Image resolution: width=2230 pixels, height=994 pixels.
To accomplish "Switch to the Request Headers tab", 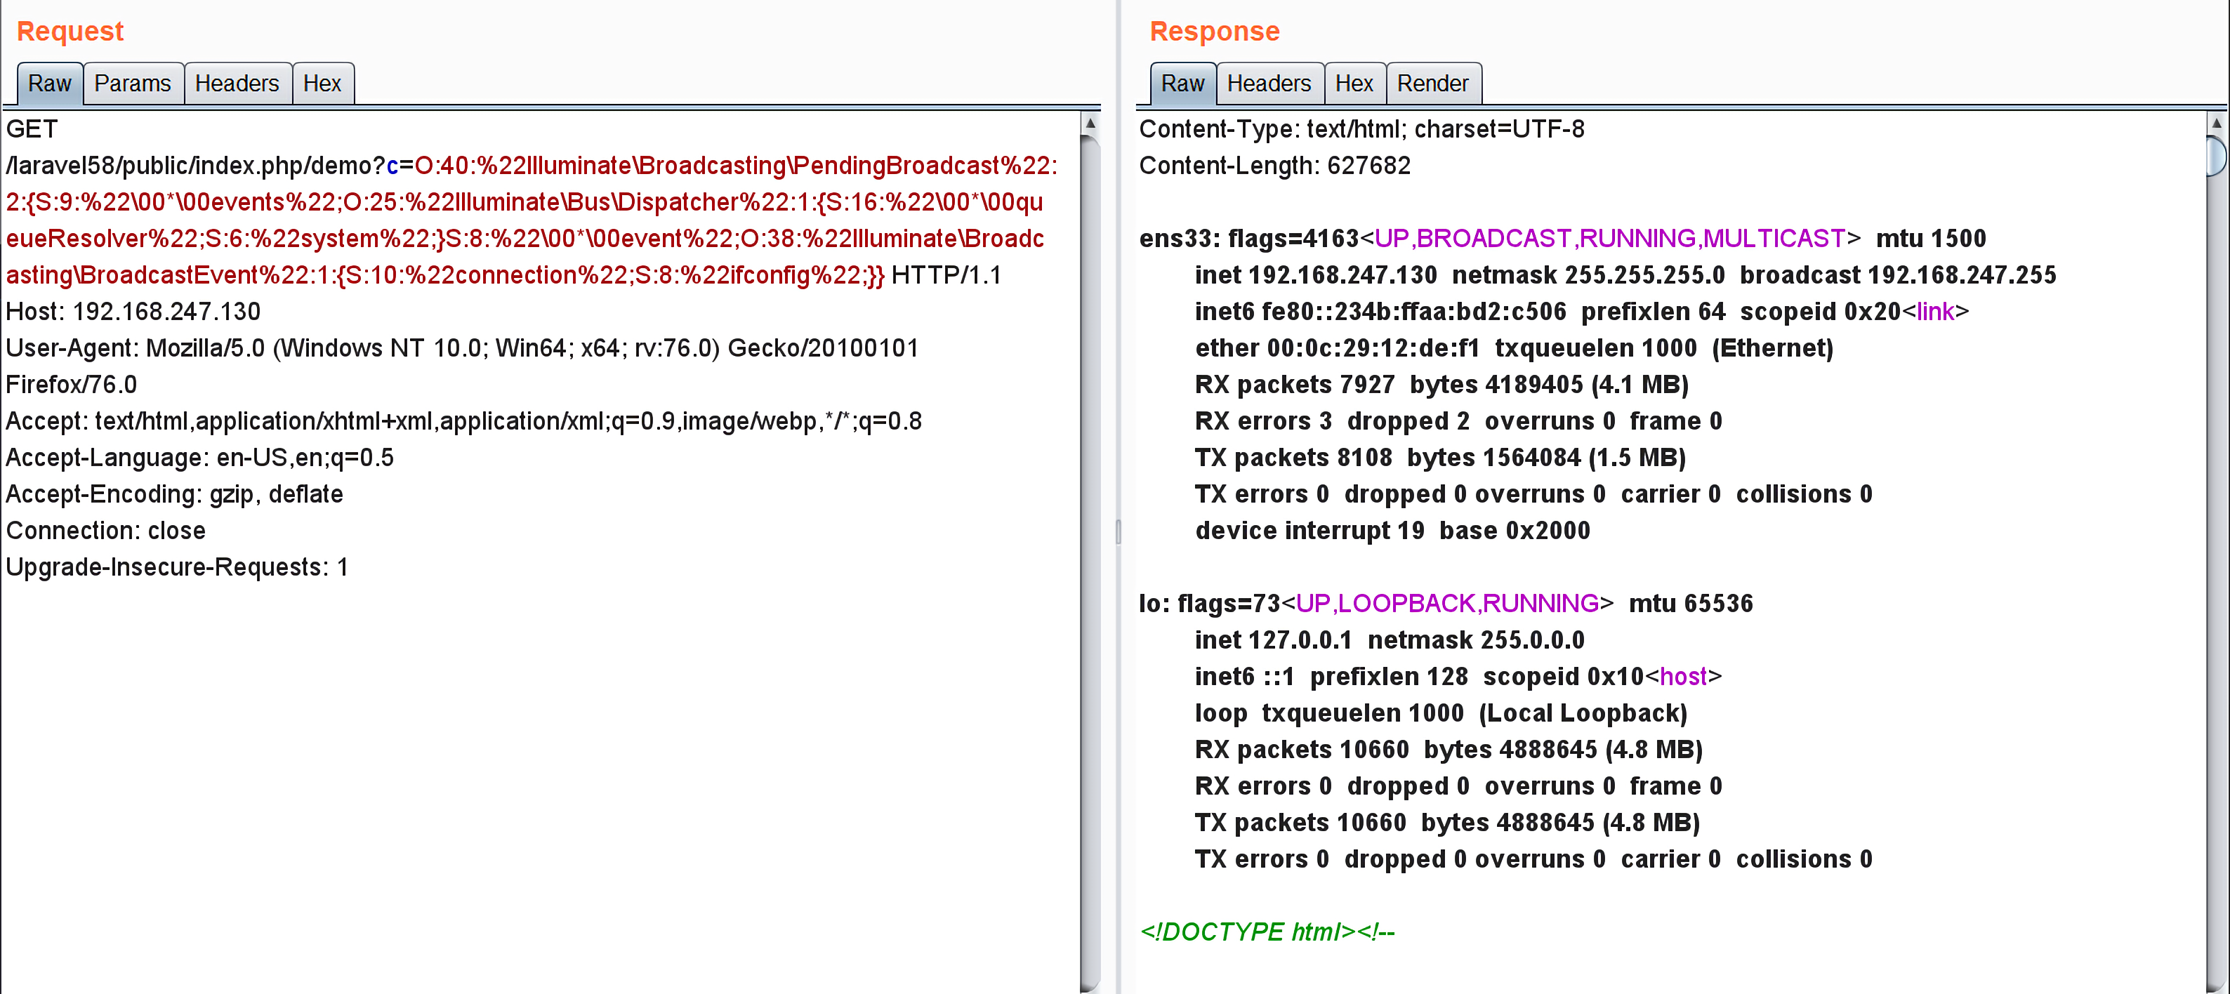I will click(237, 84).
